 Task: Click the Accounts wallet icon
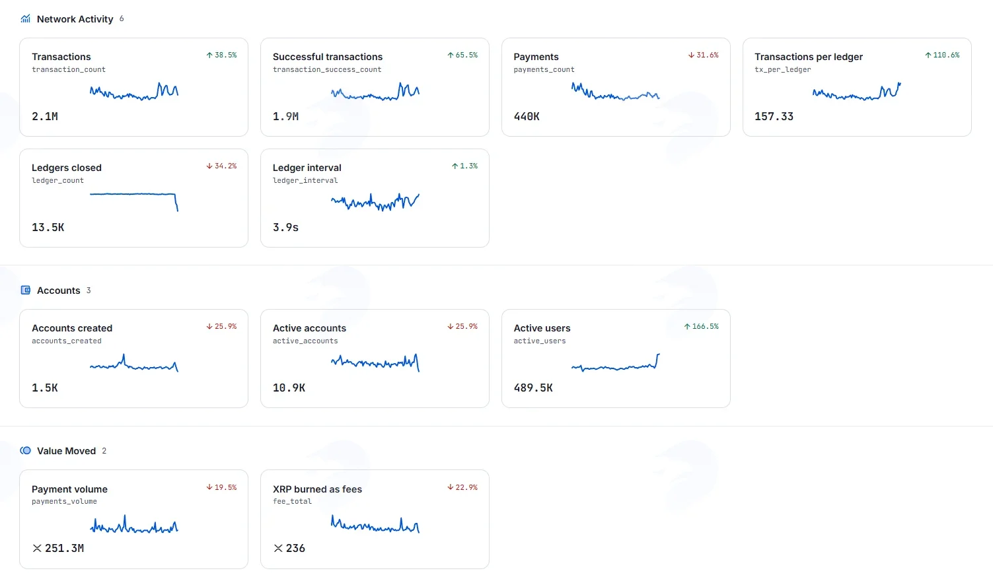26,291
